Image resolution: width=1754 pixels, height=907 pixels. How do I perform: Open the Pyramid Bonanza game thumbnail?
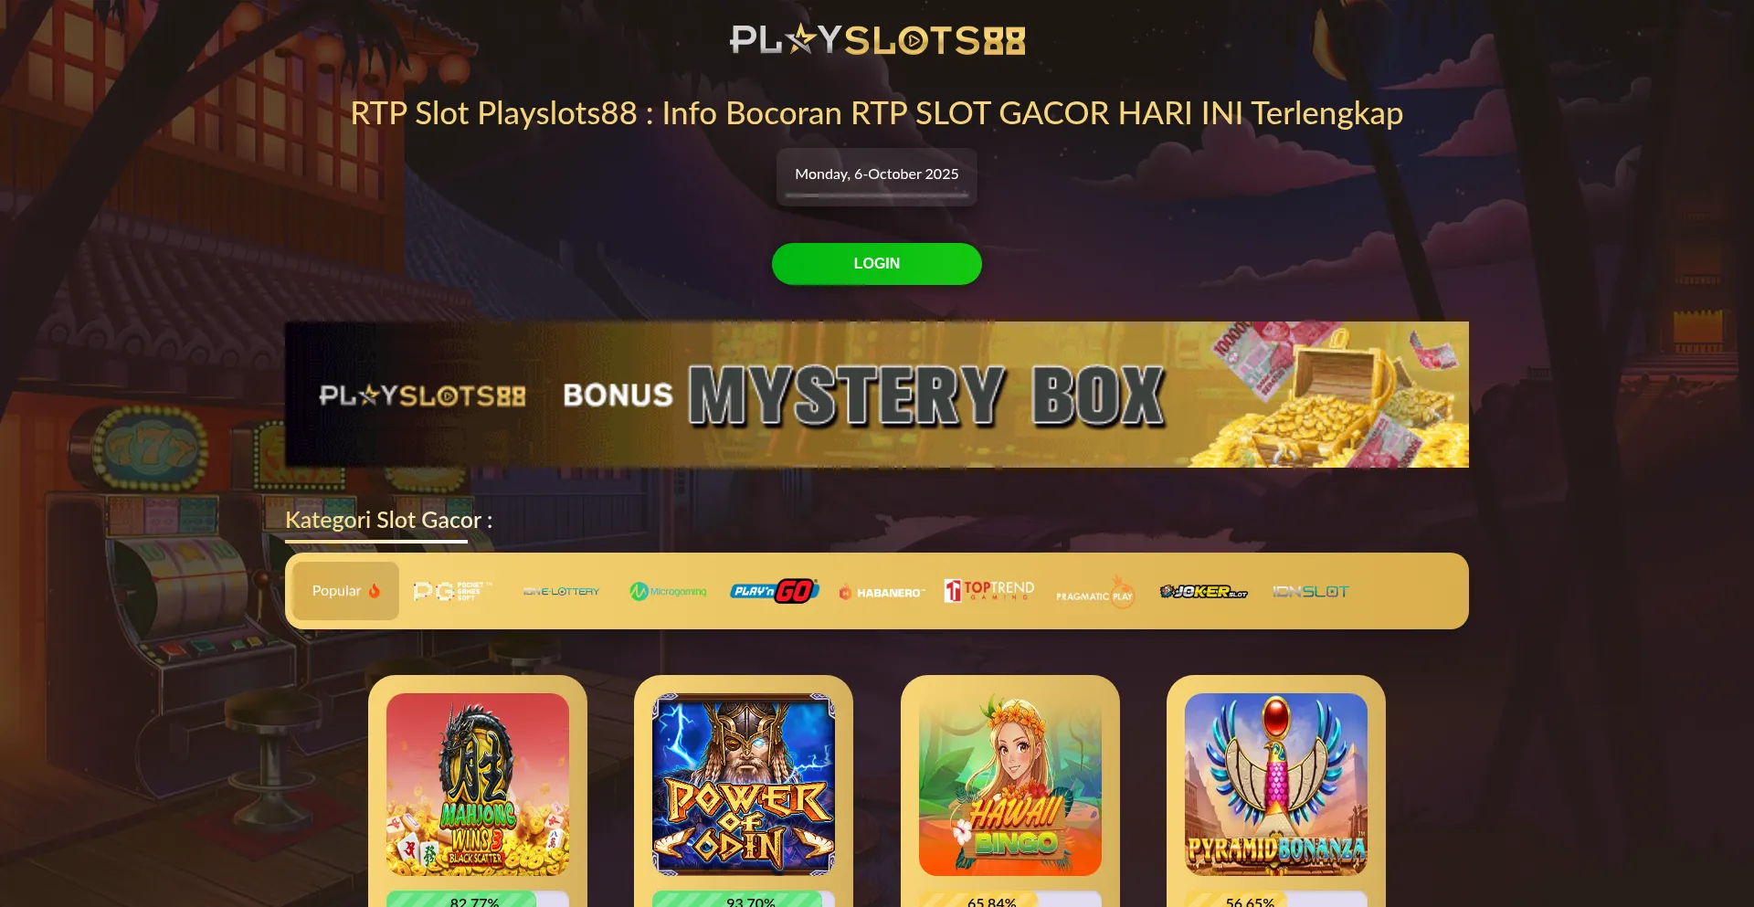[x=1276, y=785]
